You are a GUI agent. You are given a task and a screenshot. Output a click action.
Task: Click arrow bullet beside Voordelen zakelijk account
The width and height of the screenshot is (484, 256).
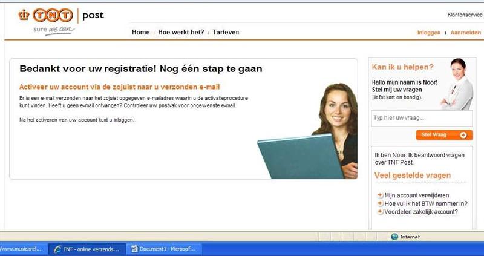click(x=381, y=212)
